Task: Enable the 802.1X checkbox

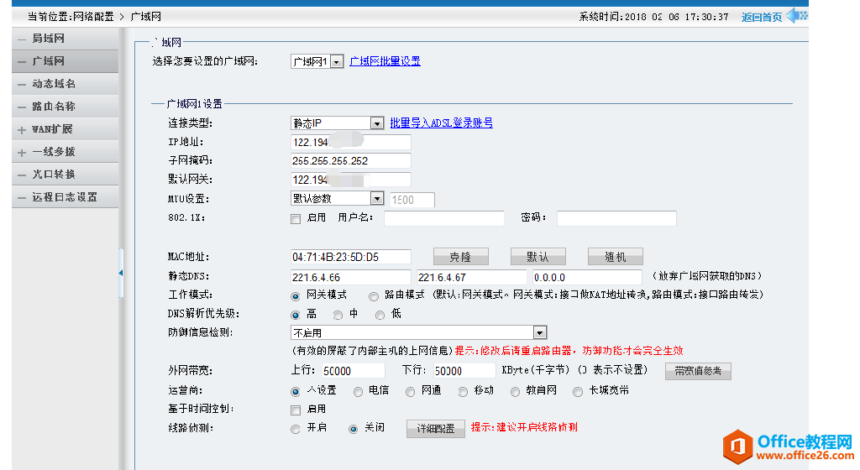Action: (295, 218)
